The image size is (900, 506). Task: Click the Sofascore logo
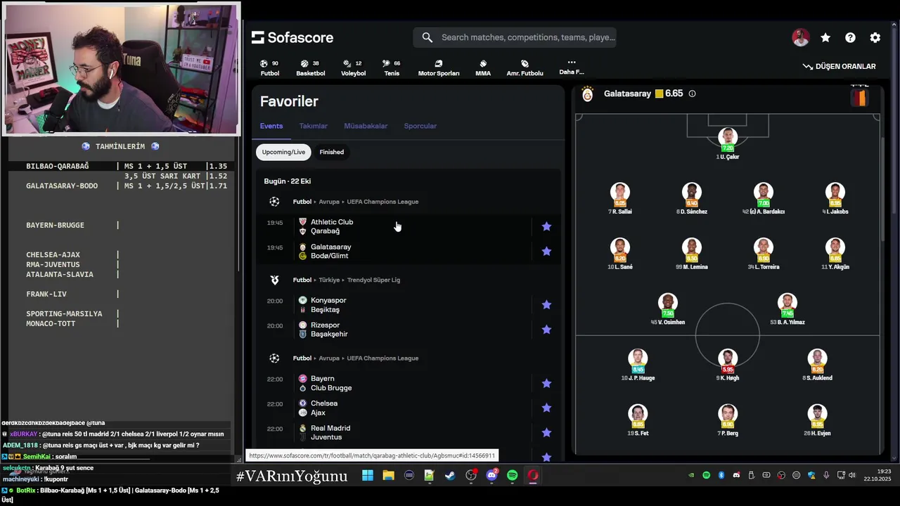(292, 37)
